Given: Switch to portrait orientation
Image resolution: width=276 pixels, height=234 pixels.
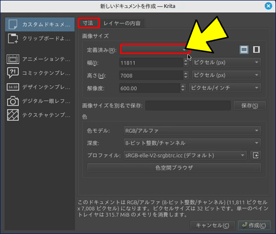Looking at the screenshot, I should tap(256, 50).
